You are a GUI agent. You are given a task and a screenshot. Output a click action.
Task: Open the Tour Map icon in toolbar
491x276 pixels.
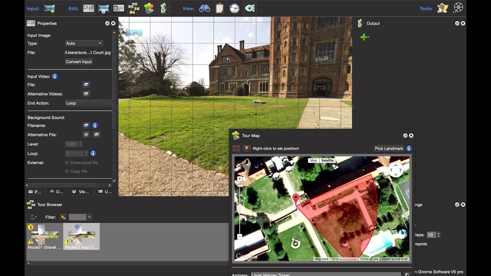tap(149, 8)
